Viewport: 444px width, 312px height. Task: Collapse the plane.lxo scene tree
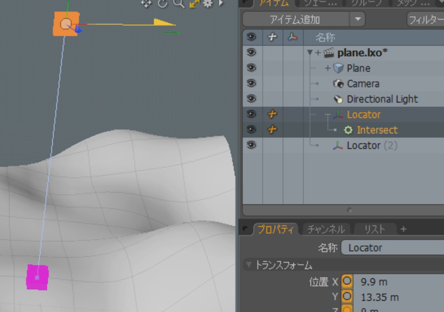[310, 53]
